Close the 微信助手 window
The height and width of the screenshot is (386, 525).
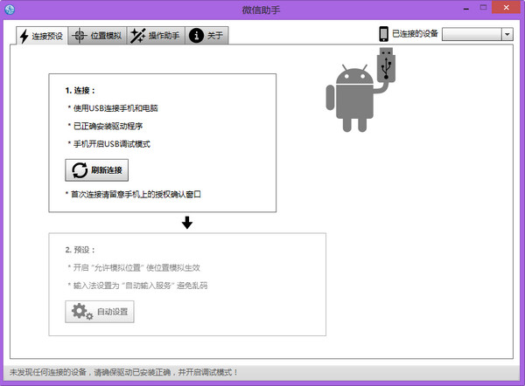(507, 7)
